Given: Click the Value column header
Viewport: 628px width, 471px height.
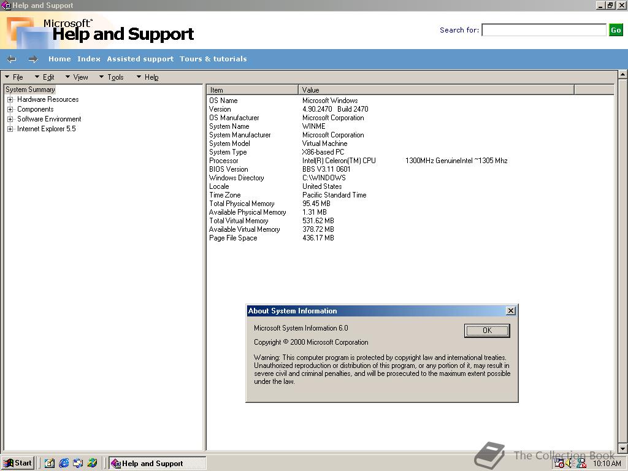Looking at the screenshot, I should pos(436,90).
